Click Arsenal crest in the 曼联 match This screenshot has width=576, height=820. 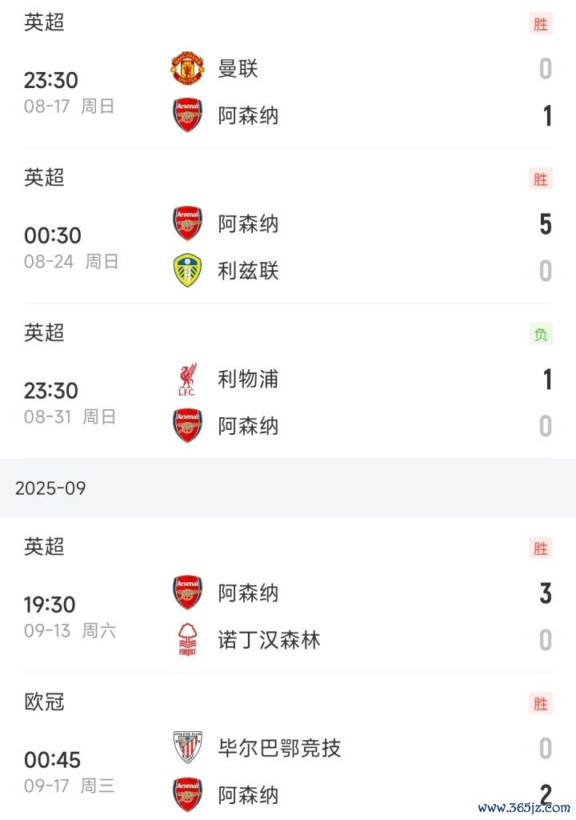[188, 115]
